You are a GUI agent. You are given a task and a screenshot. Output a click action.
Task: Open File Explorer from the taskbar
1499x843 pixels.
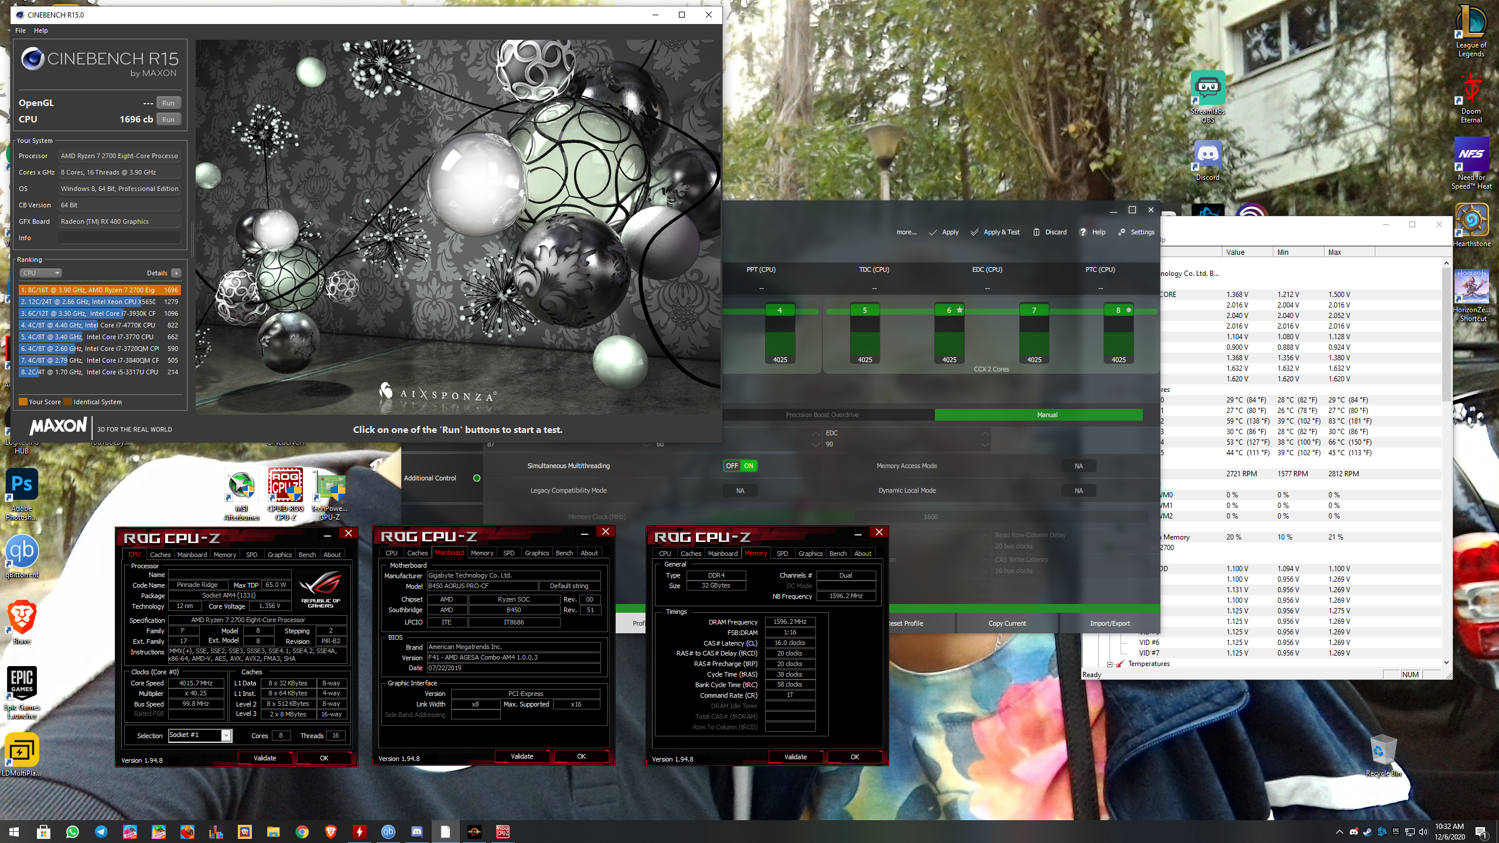coord(274,831)
